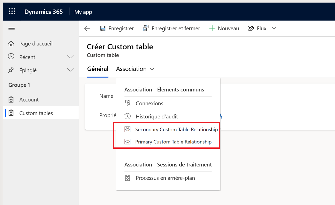Open the Flux dropdown chevron
This screenshot has height=205, width=335.
(x=274, y=28)
